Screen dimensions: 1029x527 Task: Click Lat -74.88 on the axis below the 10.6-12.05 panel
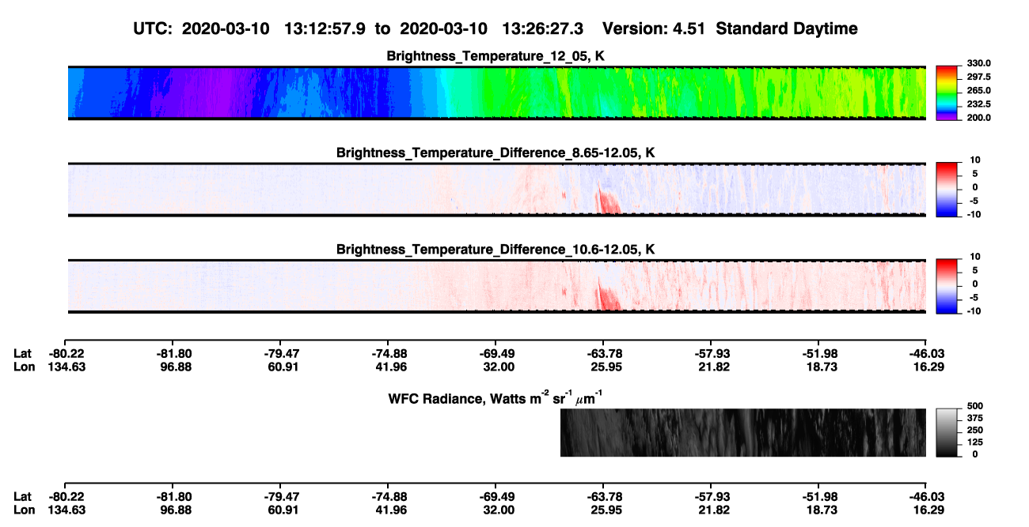pos(388,353)
